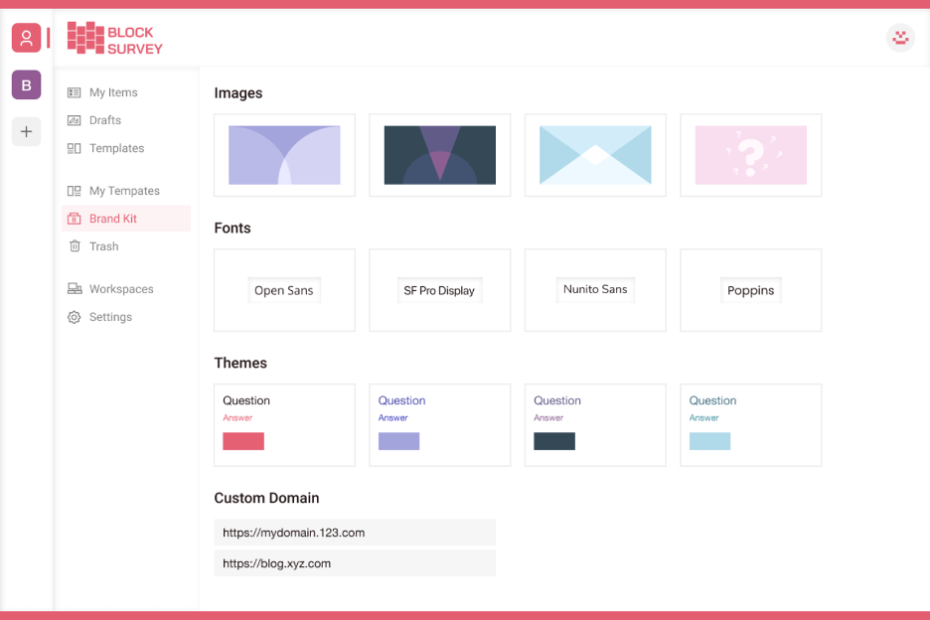Select the Open Sans font
930x620 pixels.
coord(284,290)
